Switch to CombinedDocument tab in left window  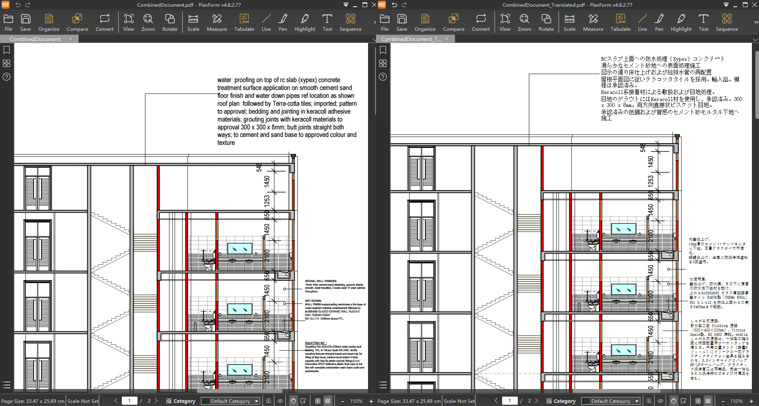(x=35, y=39)
